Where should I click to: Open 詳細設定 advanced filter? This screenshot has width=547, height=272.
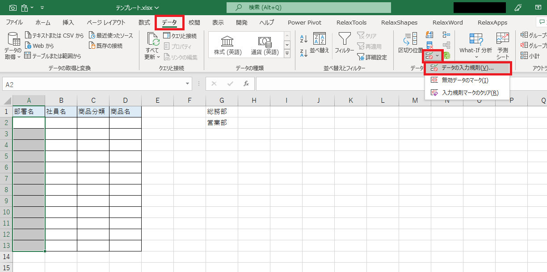(x=372, y=57)
